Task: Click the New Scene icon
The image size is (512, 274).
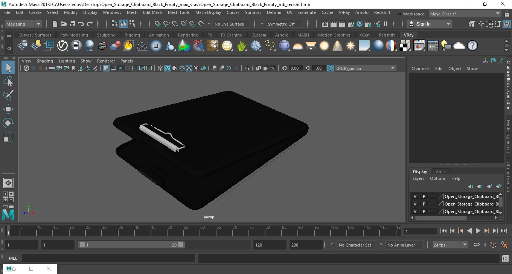Action: click(55, 24)
